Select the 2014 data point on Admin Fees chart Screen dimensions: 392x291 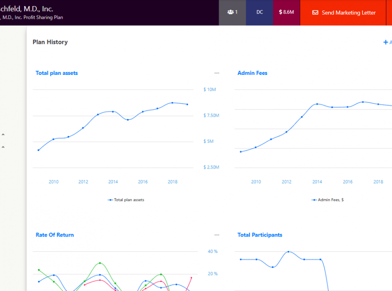click(317, 104)
